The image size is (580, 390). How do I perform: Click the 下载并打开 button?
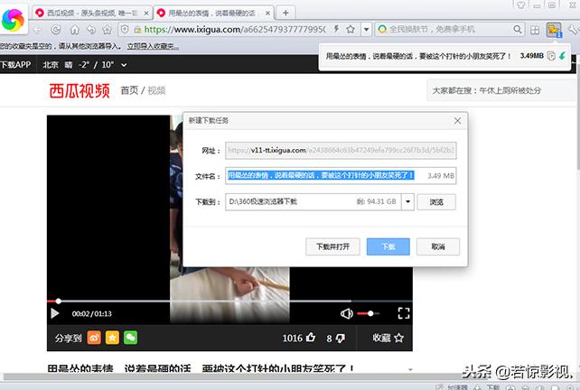[332, 246]
